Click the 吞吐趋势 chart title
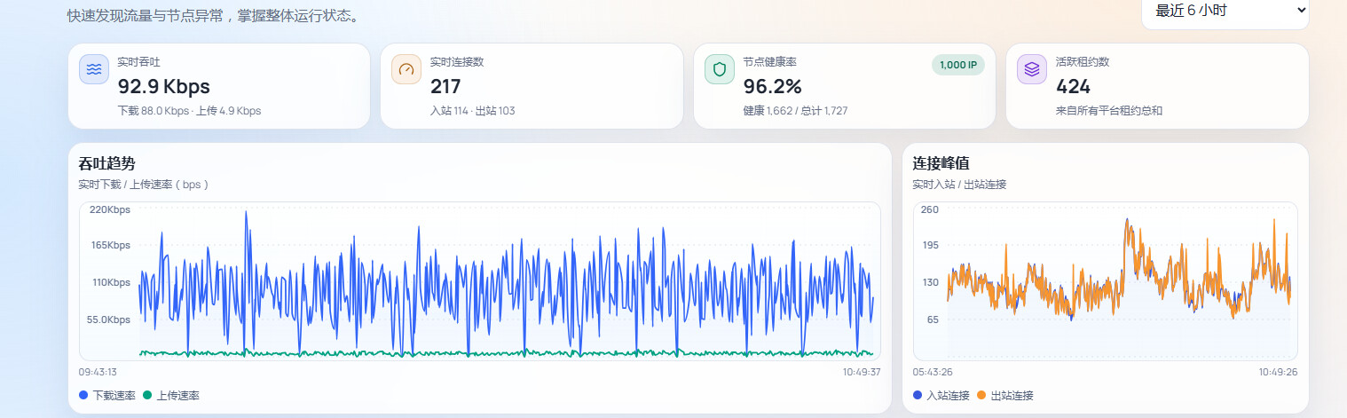Viewport: 1347px width, 418px height. pos(107,163)
